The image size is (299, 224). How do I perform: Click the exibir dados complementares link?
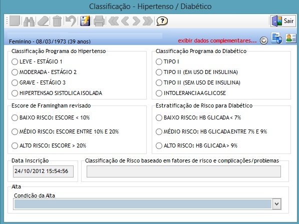[x=217, y=40]
